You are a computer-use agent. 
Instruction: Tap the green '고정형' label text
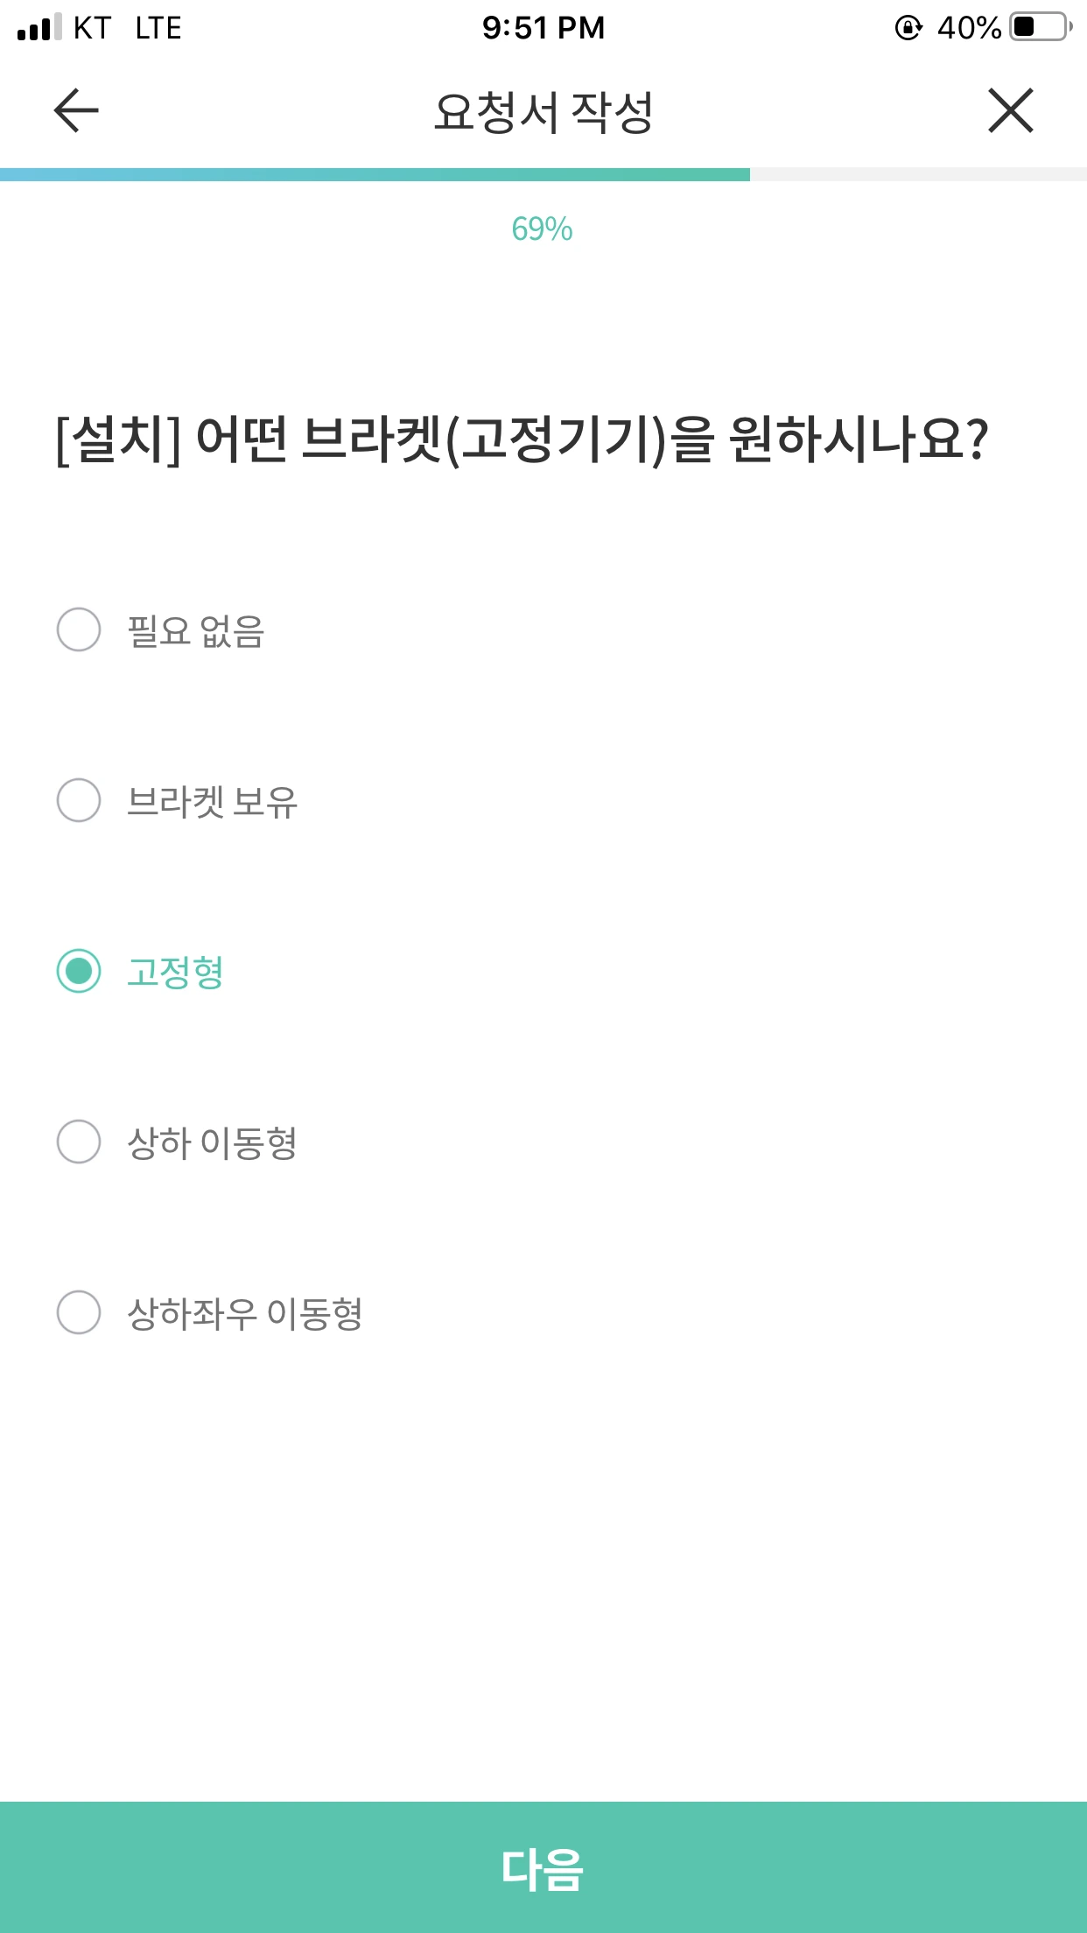tap(175, 972)
